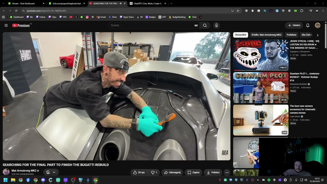Viewport: 327px width, 184px height.
Task: Select the Źródło: Mat Armstrong MK2 chip
Action: coord(266,35)
